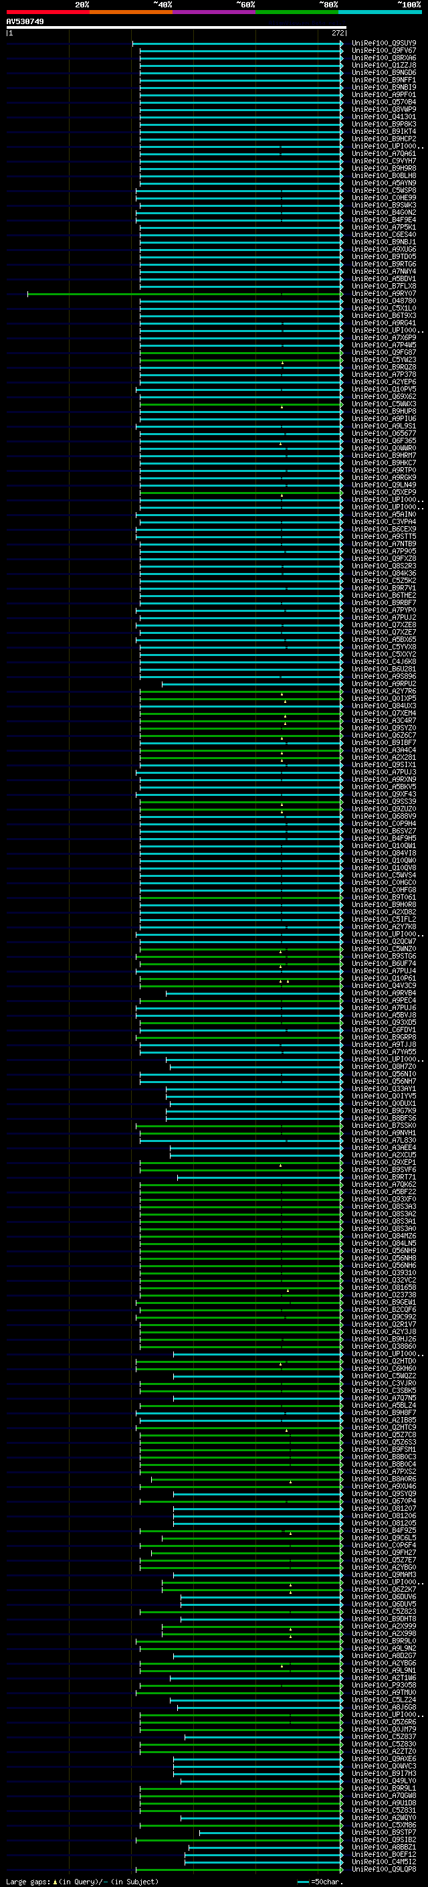Select the hit label UniRef100_A9XUG6
This screenshot has width=428, height=1887.
384,249
